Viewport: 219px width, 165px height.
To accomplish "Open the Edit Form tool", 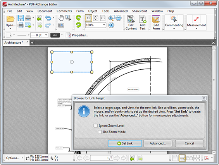I will coord(156,22).
